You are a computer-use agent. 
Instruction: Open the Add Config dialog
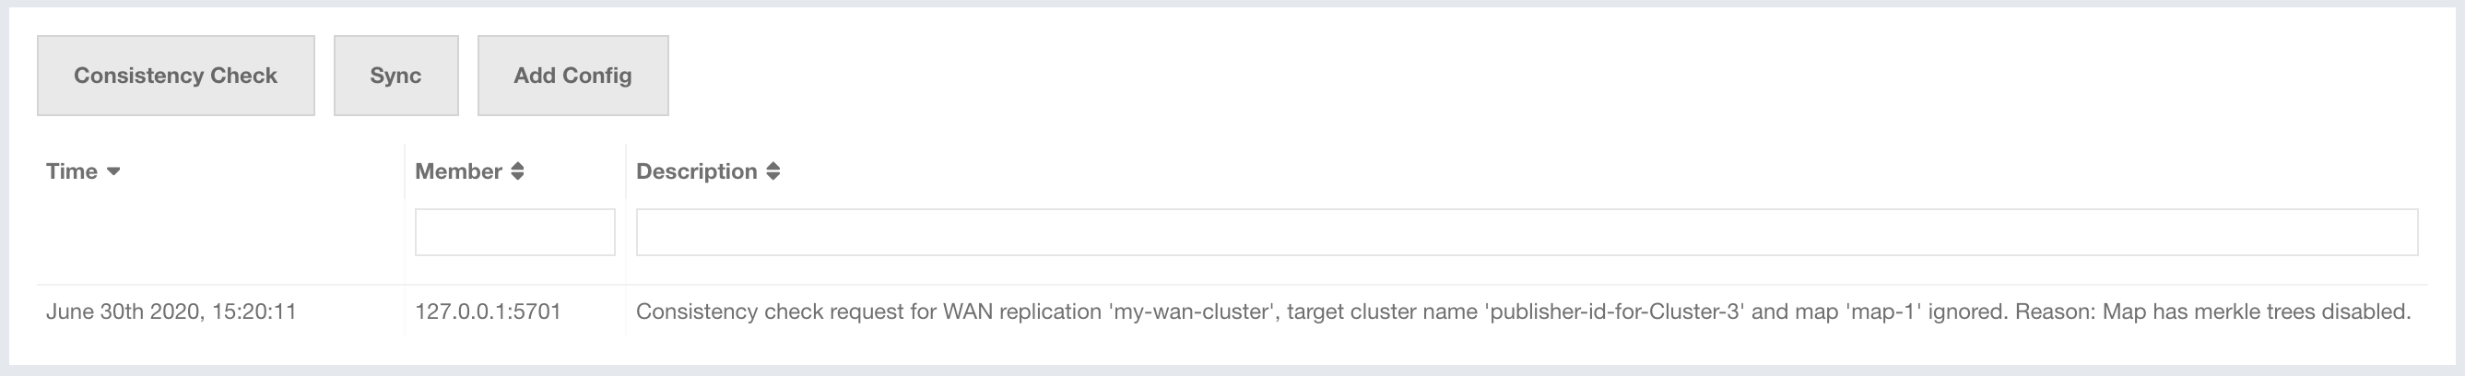(x=572, y=76)
